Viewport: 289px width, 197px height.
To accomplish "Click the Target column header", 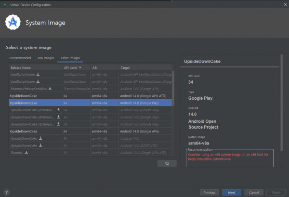I will (145, 67).
